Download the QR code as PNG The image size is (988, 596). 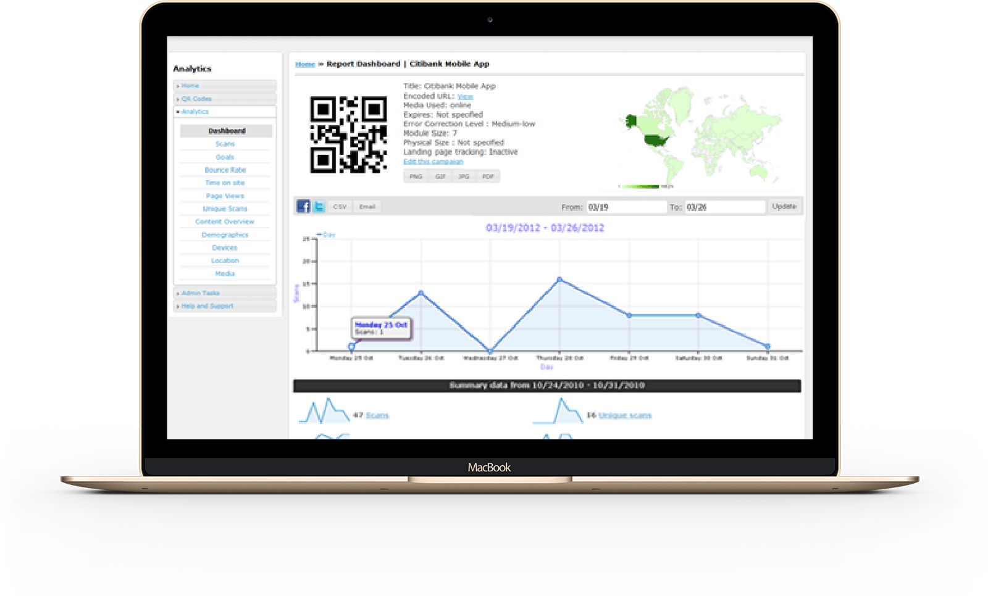pos(416,176)
